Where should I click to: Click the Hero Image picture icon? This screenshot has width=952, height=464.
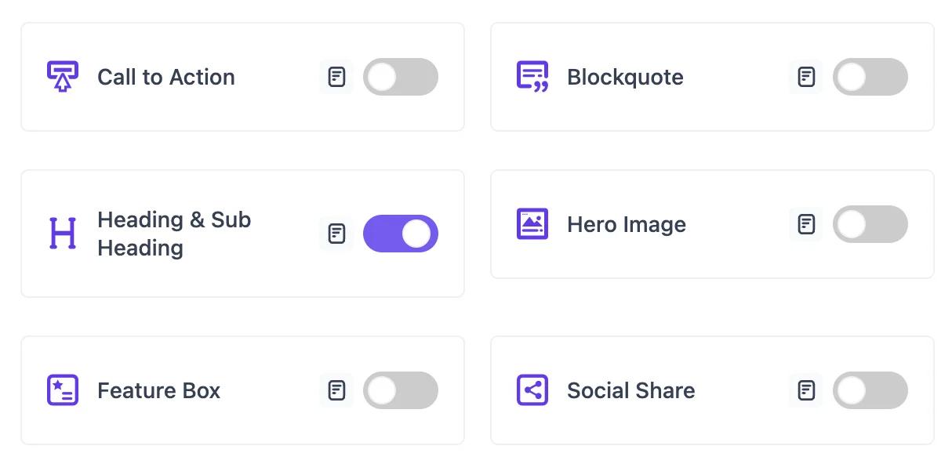(x=532, y=224)
